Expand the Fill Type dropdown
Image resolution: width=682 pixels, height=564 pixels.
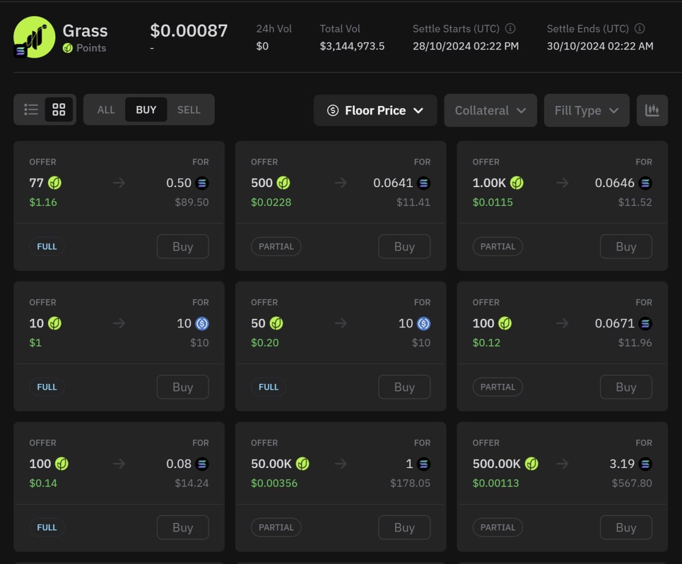click(x=586, y=110)
